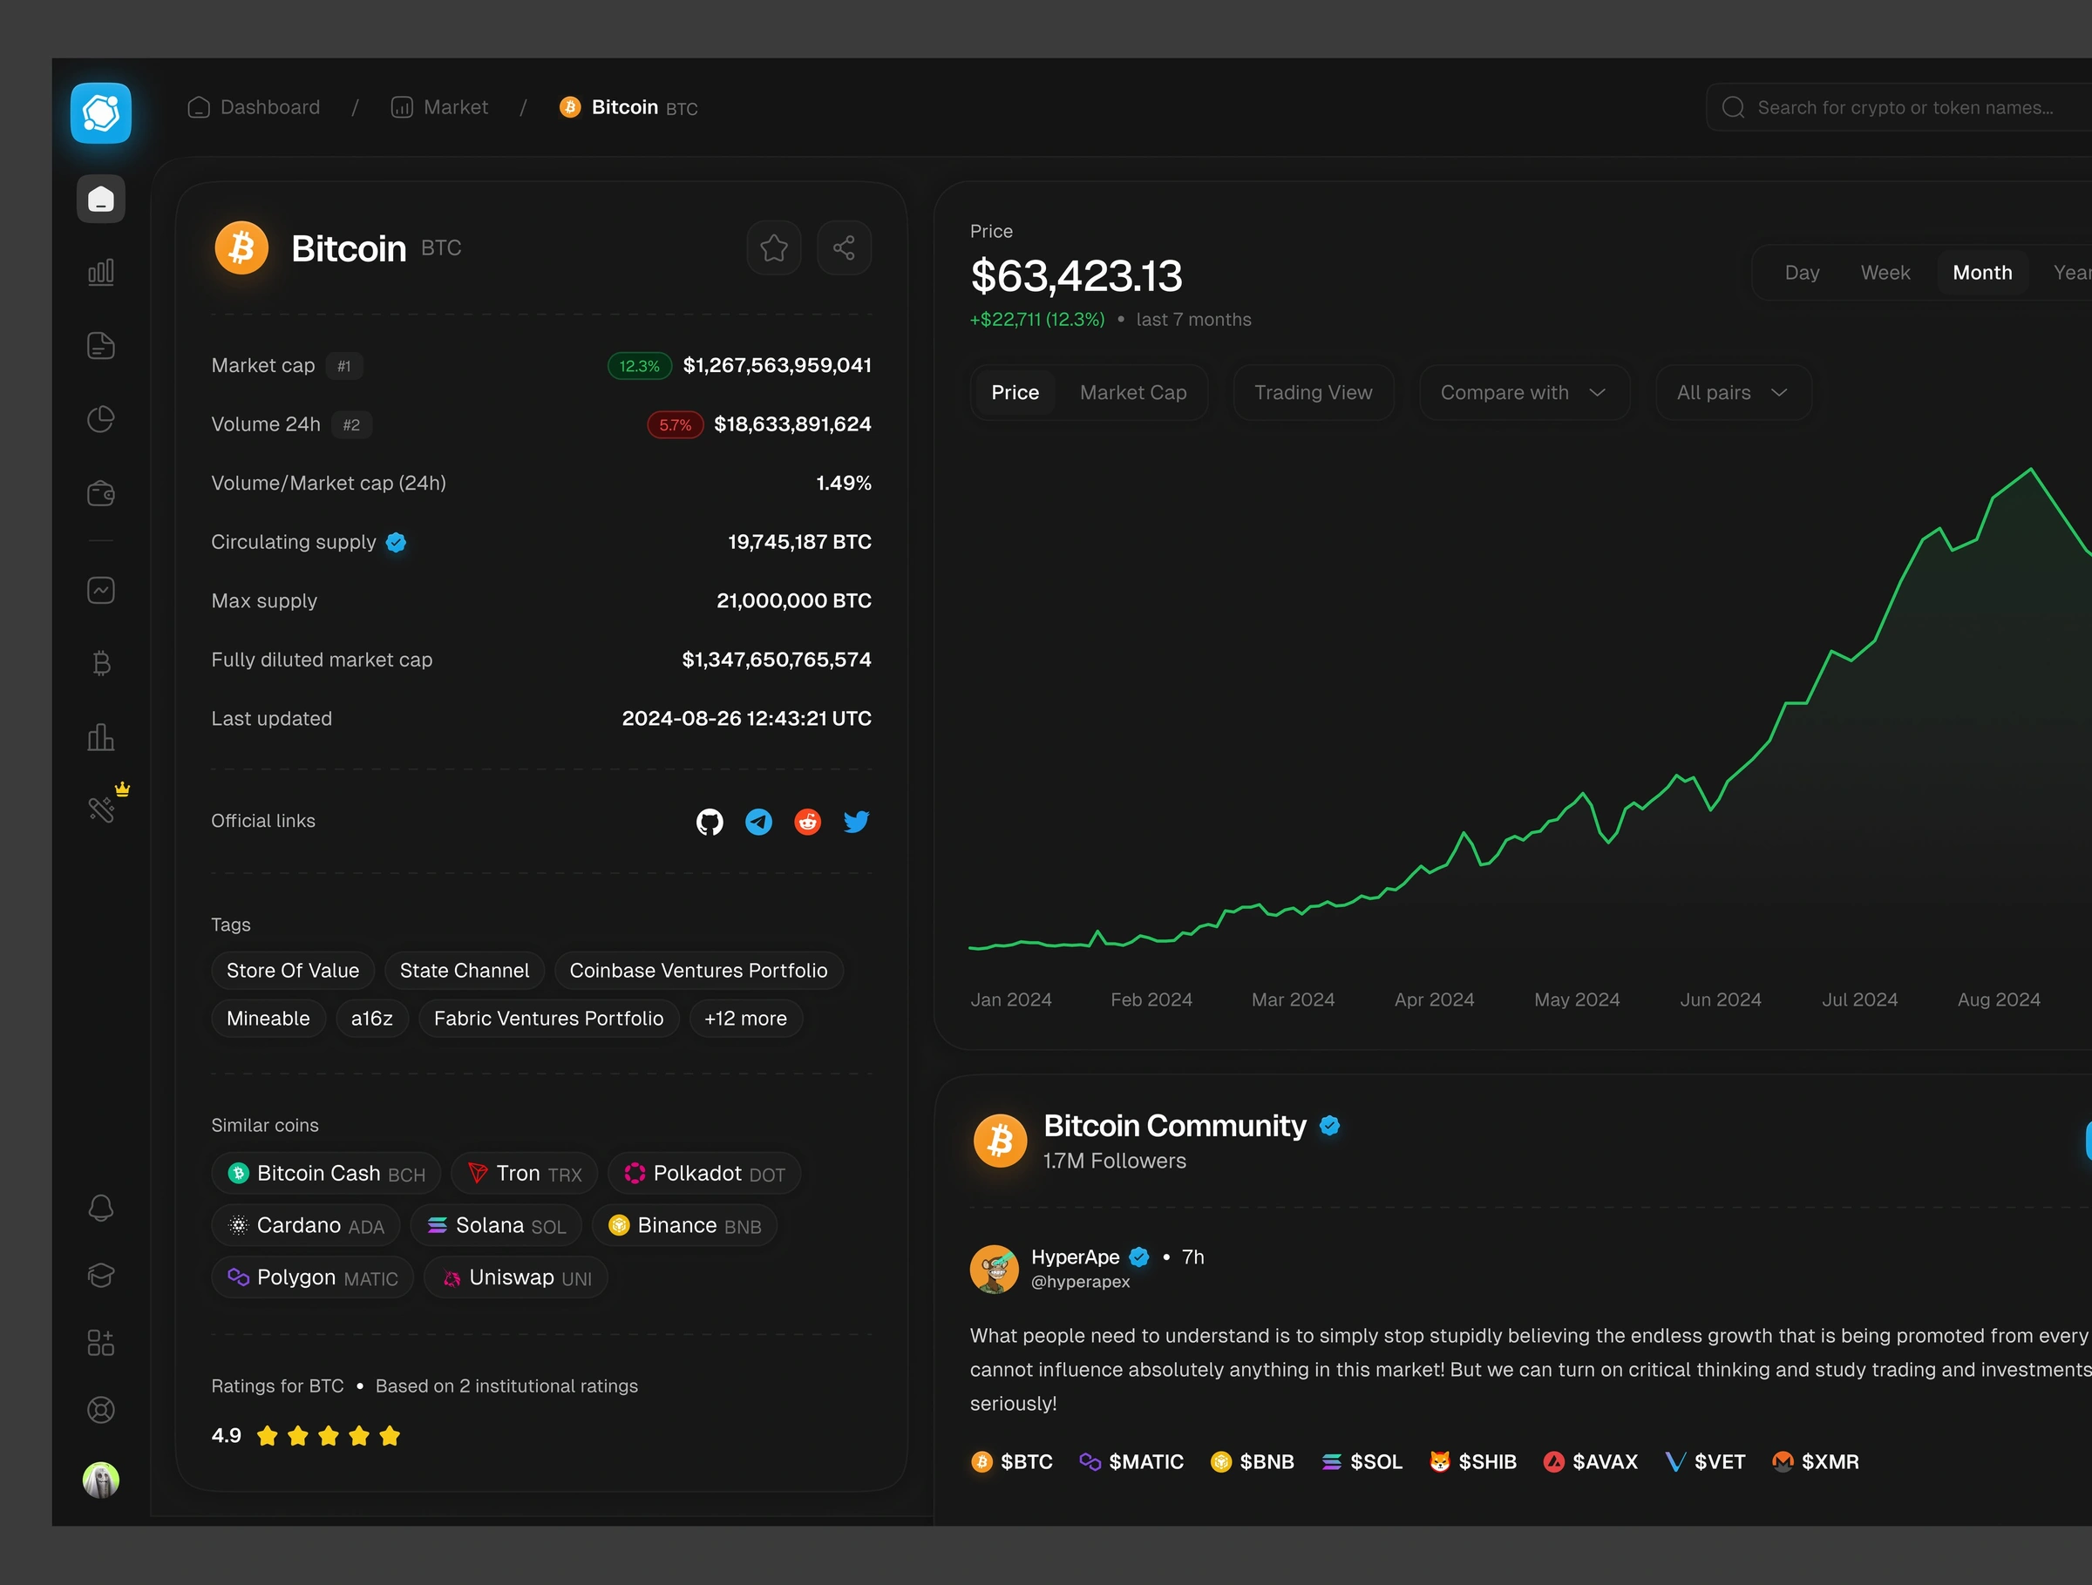Open the document notes sidebar icon
This screenshot has height=1585, width=2092.
coord(100,346)
